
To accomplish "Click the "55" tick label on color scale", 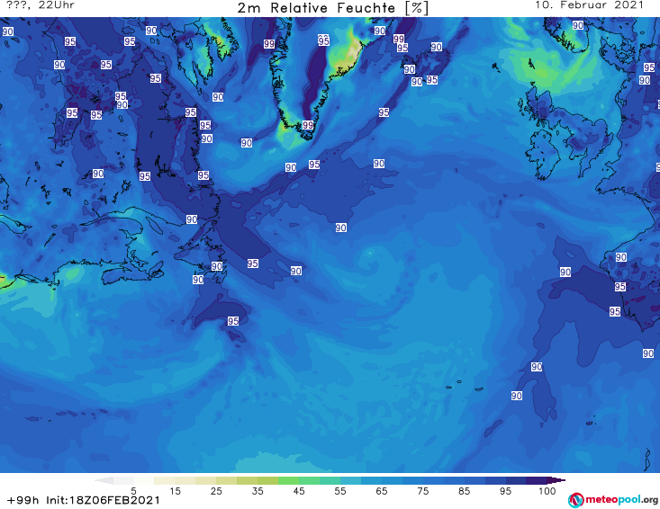I will tap(340, 491).
